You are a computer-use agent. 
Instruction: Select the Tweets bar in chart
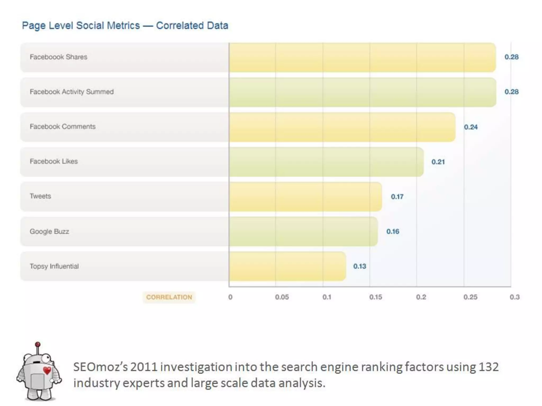tap(305, 197)
